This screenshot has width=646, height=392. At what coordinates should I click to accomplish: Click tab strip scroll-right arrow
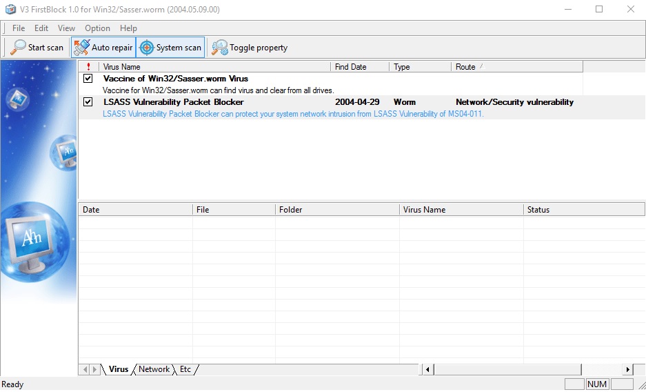(x=94, y=370)
